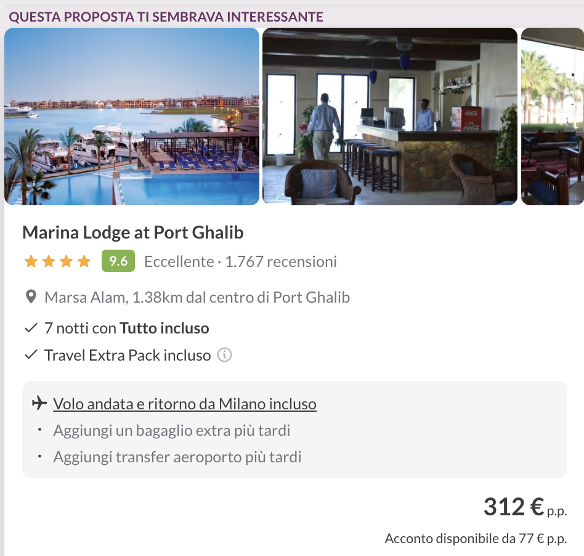Click the 312 € p.p. price
Viewport: 584px width, 556px height.
point(525,507)
